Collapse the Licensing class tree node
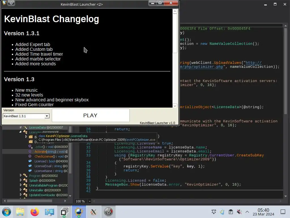 20,132
